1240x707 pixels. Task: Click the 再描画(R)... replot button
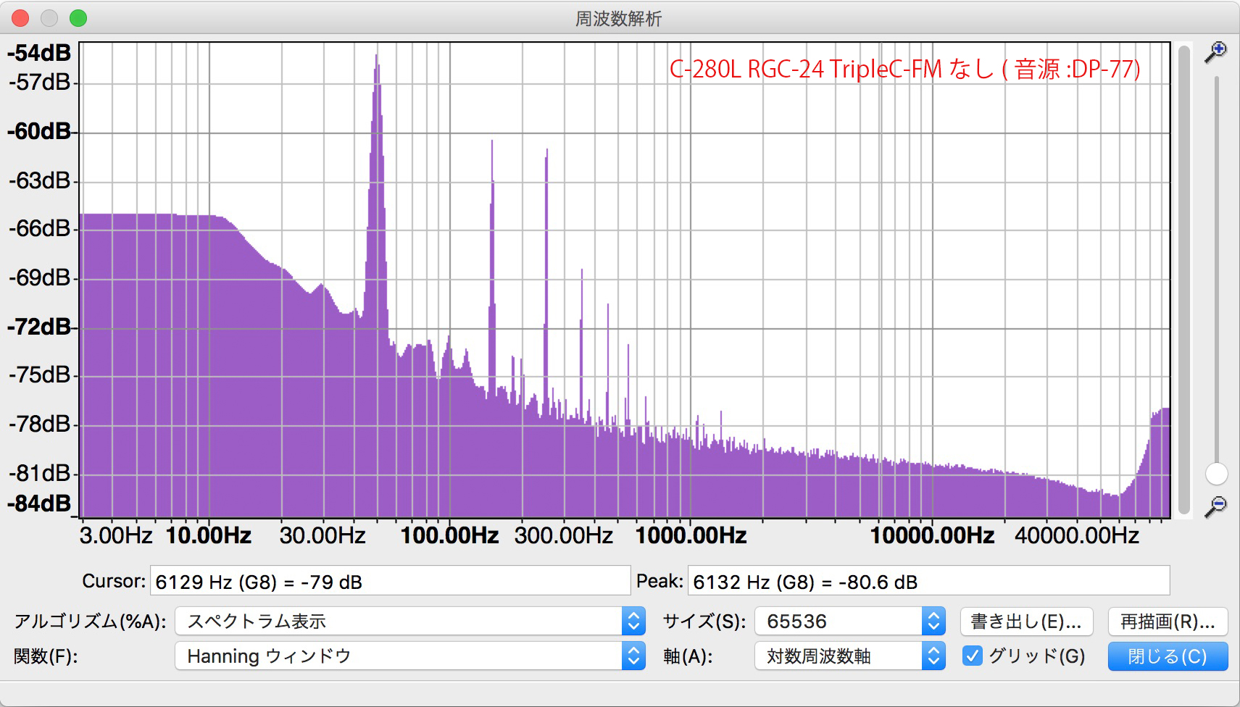point(1168,622)
